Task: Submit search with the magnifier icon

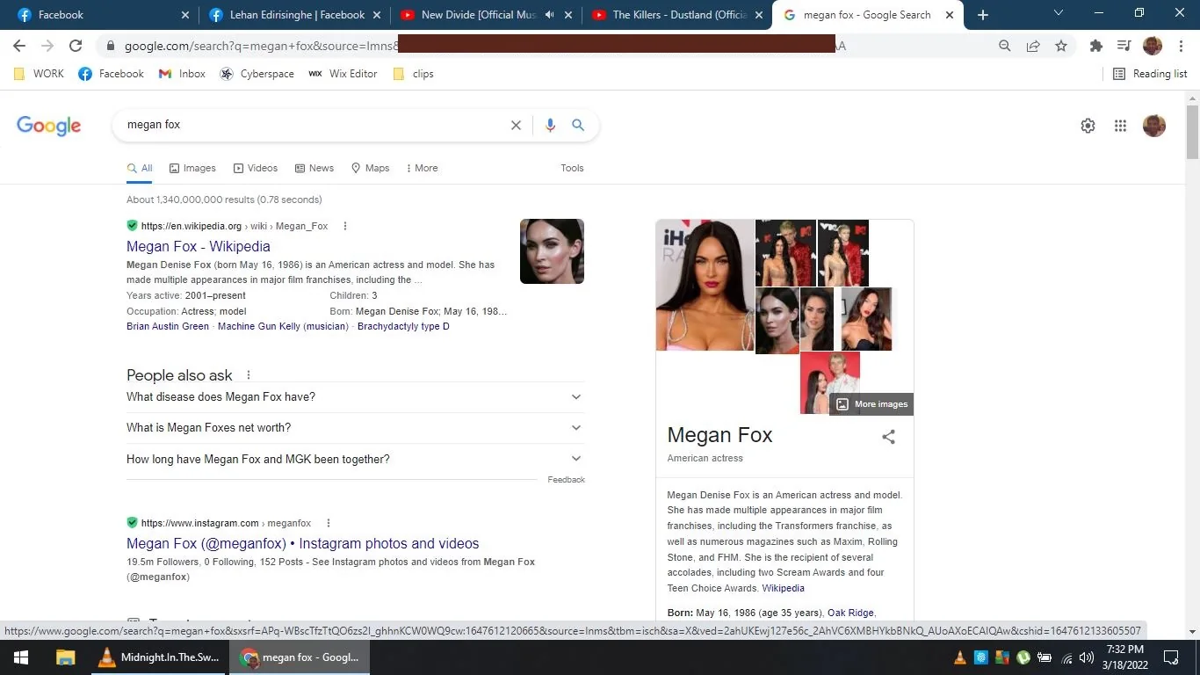Action: coord(578,125)
